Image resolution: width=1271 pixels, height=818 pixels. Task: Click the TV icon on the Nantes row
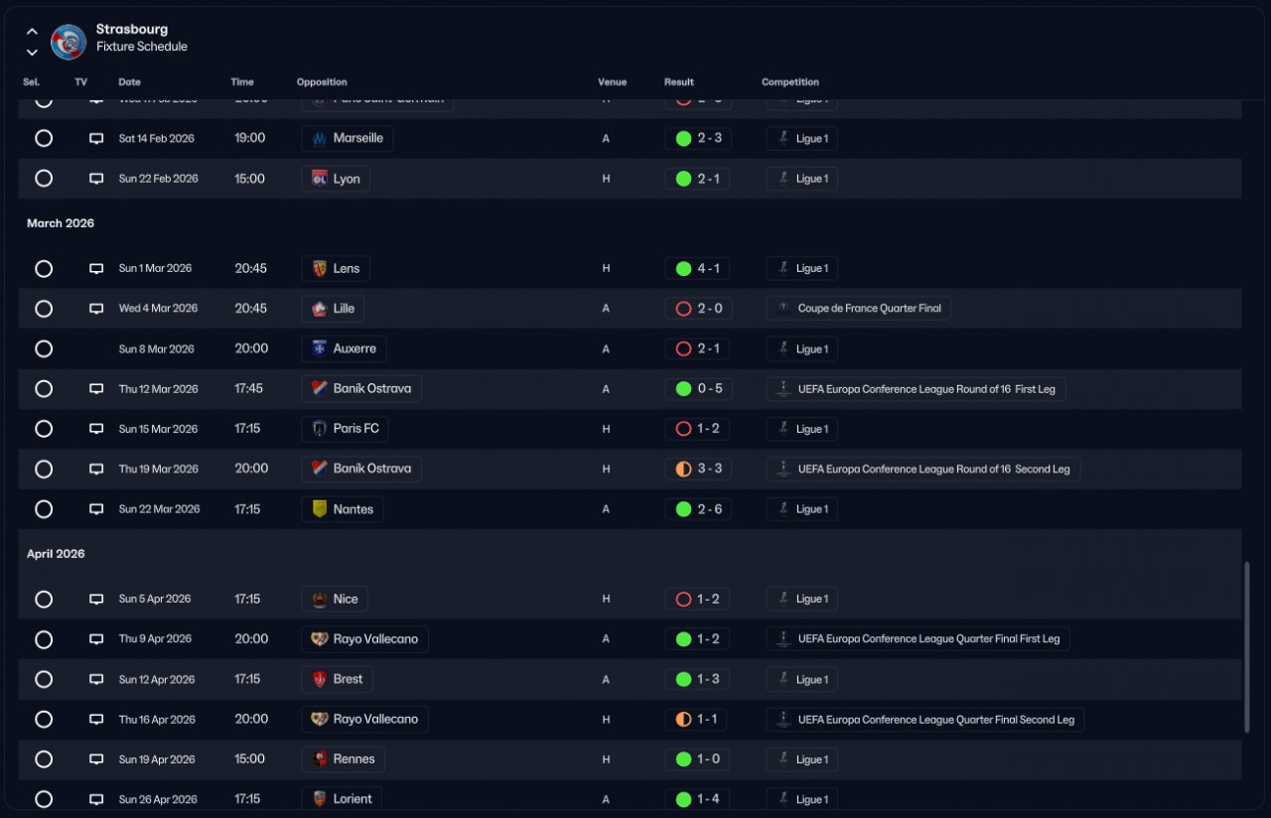coord(96,509)
